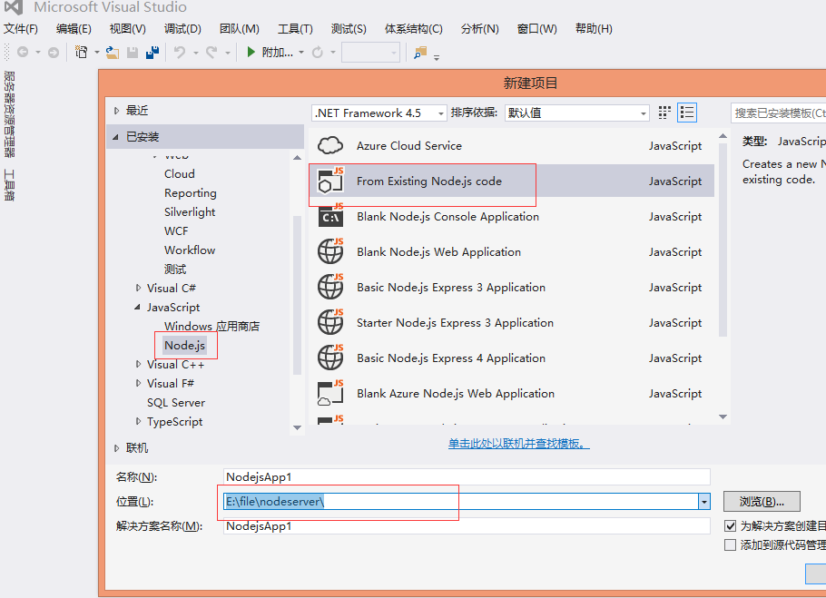Toggle add to source control checkbox

(730, 544)
